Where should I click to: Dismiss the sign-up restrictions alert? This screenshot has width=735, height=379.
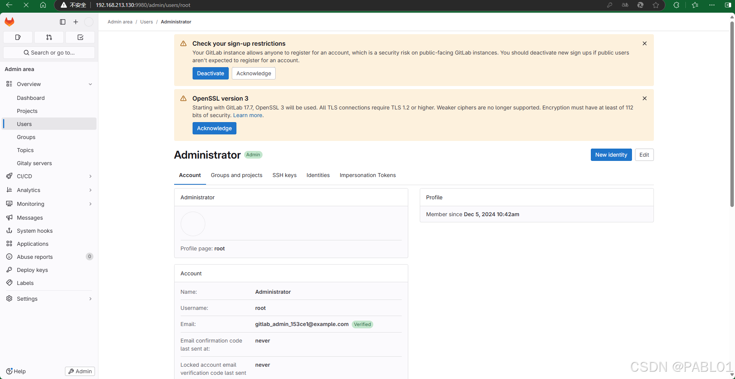pos(645,43)
